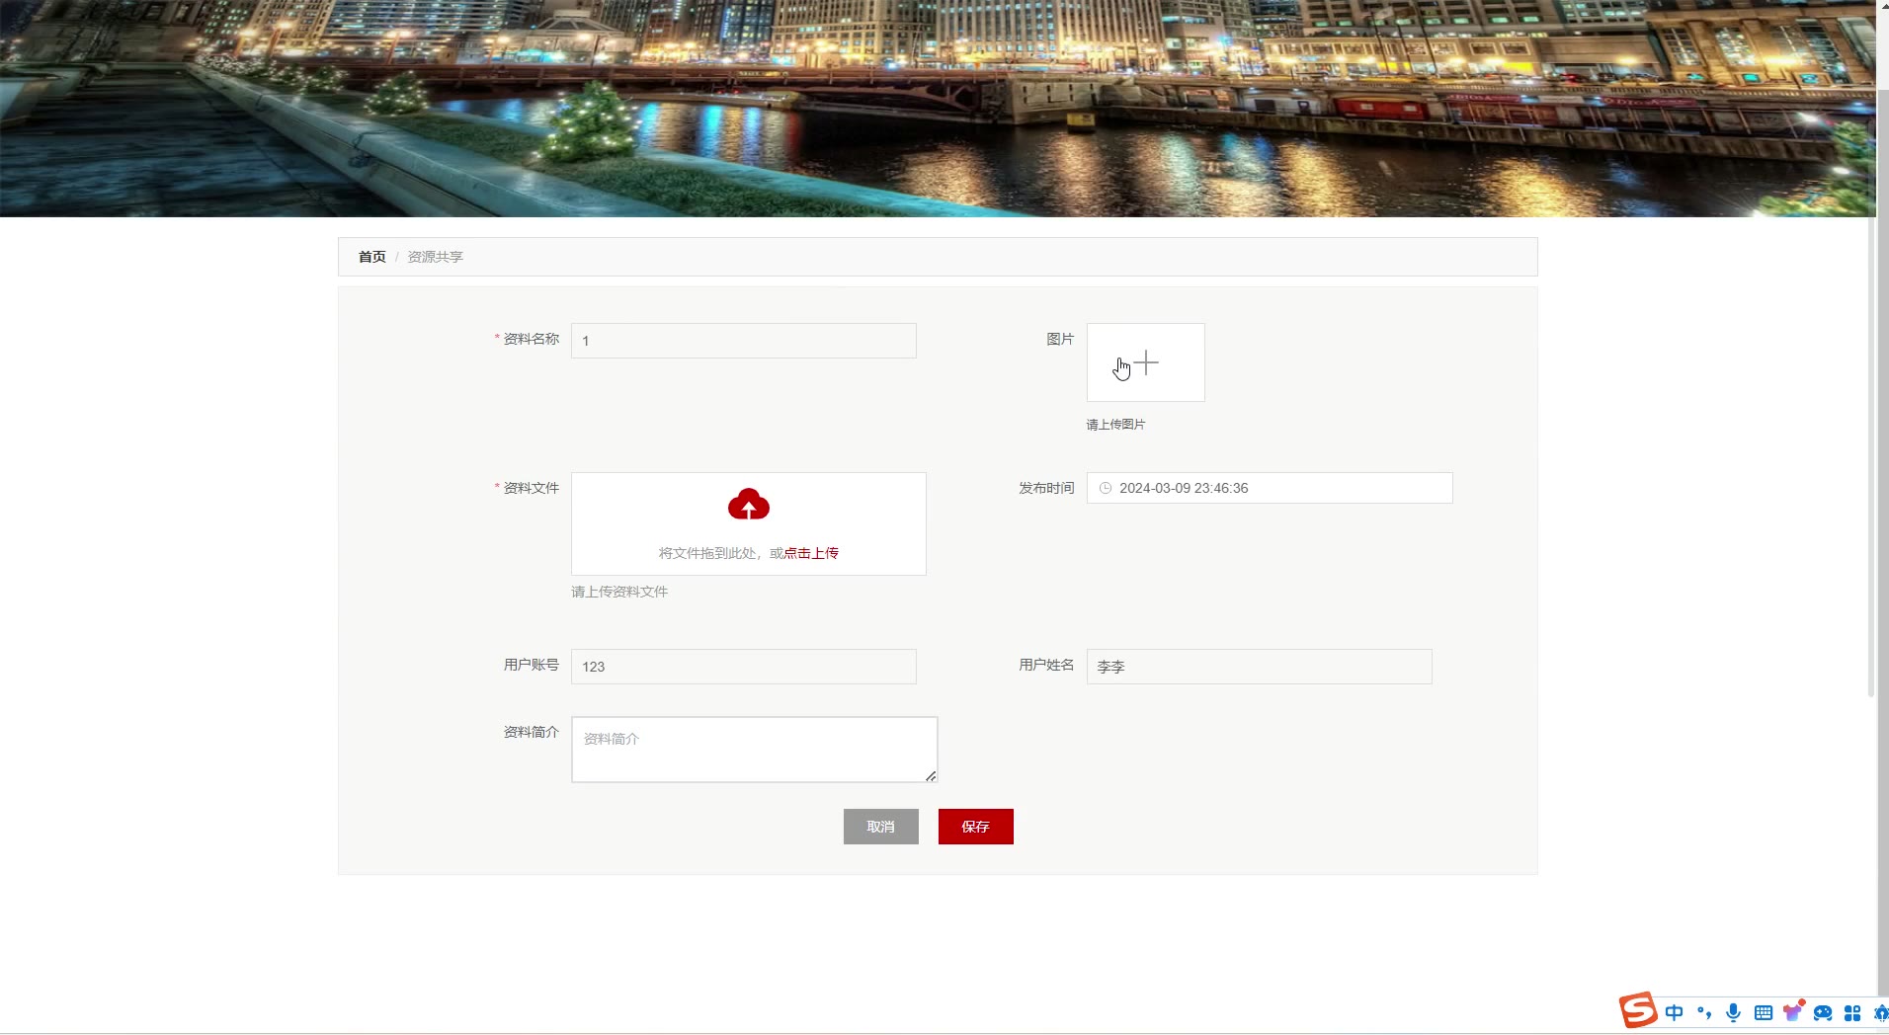This screenshot has height=1035, width=1889.
Task: Click the 用户账号 input field
Action: (744, 667)
